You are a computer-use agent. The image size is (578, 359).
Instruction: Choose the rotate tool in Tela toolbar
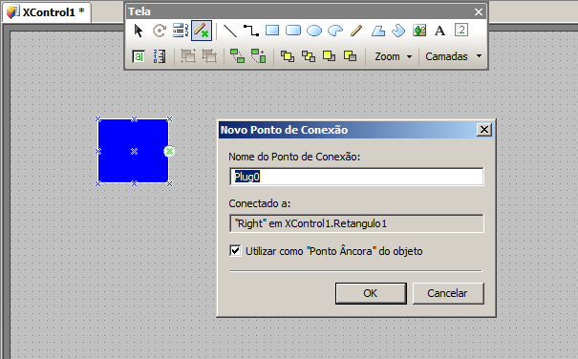[160, 31]
